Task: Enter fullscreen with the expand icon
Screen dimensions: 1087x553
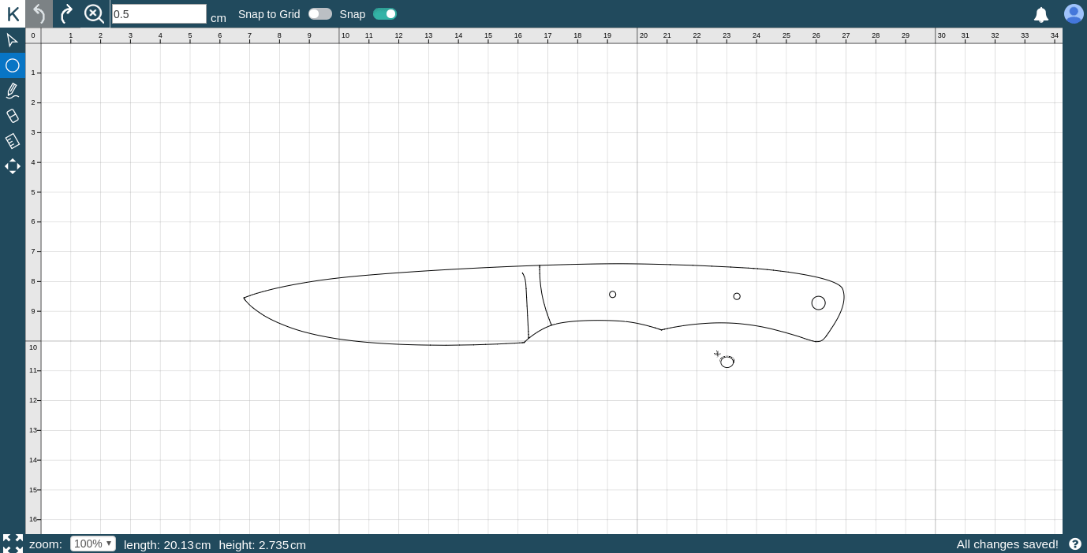Action: (x=13, y=543)
